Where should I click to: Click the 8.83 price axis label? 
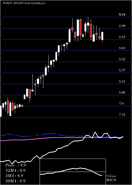coord(122,37)
